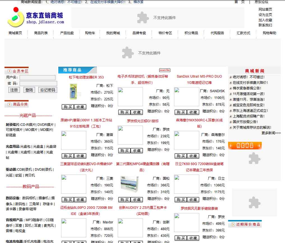Open the 罗技飙风无影手键鼠套装 link
This screenshot has height=243, width=285.
pyautogui.click(x=200, y=209)
